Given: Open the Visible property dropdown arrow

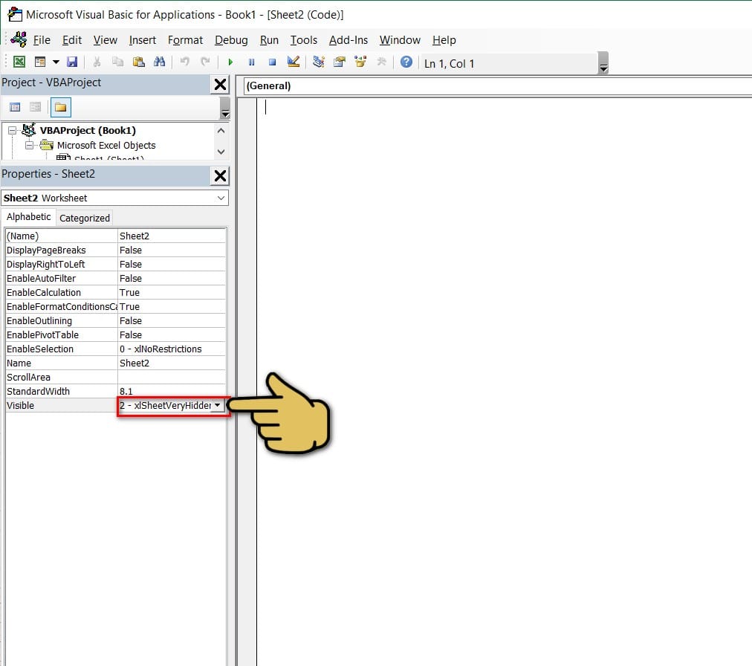Looking at the screenshot, I should [217, 406].
